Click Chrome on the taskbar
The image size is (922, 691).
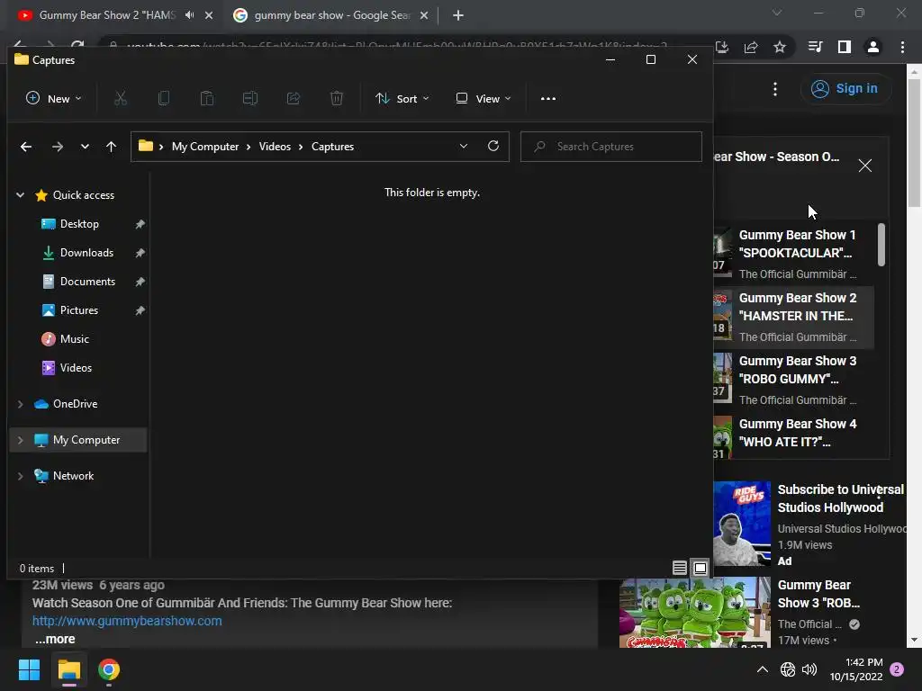click(x=109, y=669)
